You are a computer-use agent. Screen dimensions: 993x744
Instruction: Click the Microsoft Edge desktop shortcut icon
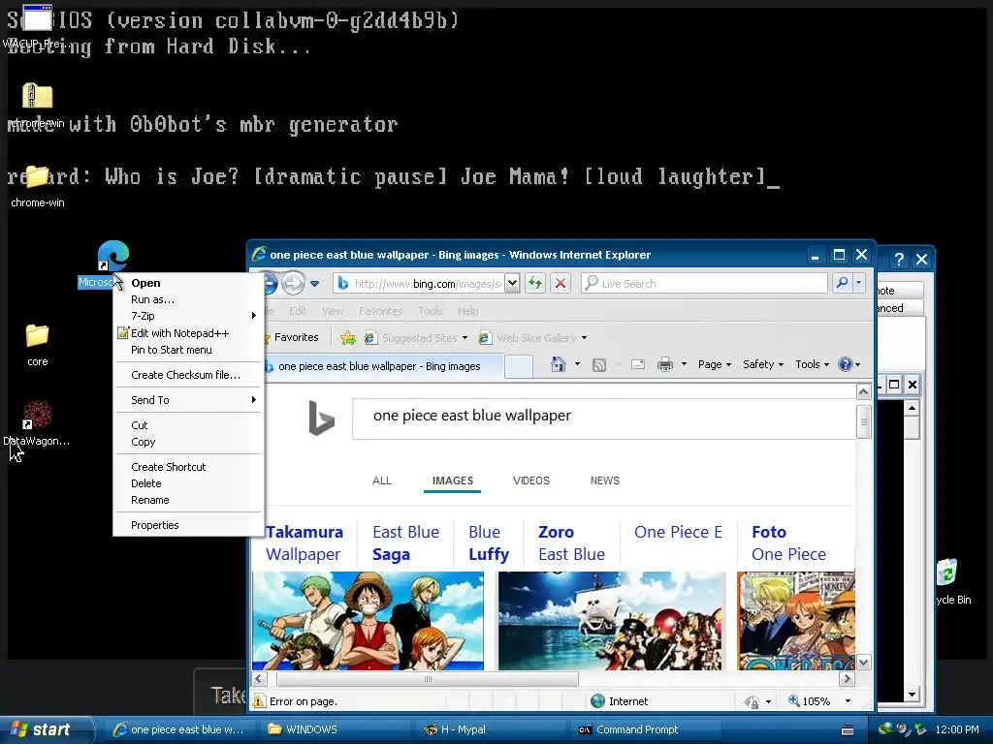tap(113, 256)
